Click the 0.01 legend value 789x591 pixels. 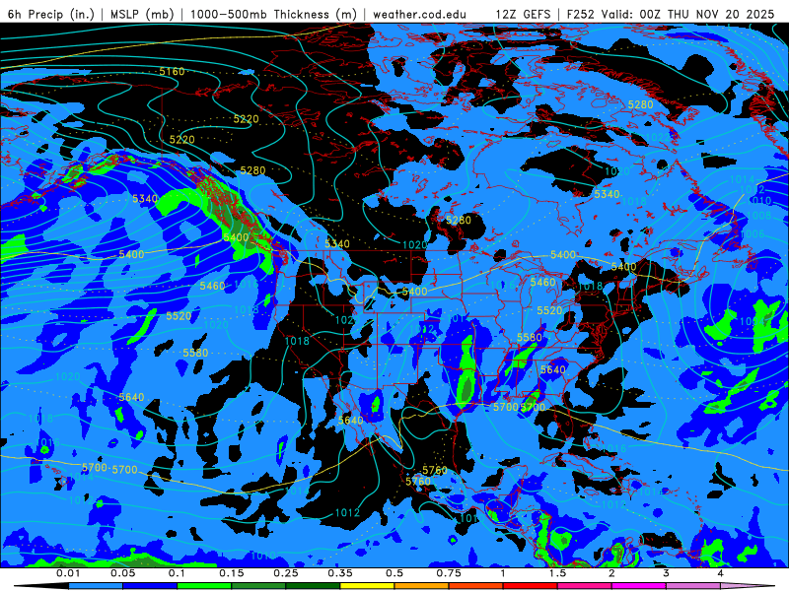click(x=68, y=573)
